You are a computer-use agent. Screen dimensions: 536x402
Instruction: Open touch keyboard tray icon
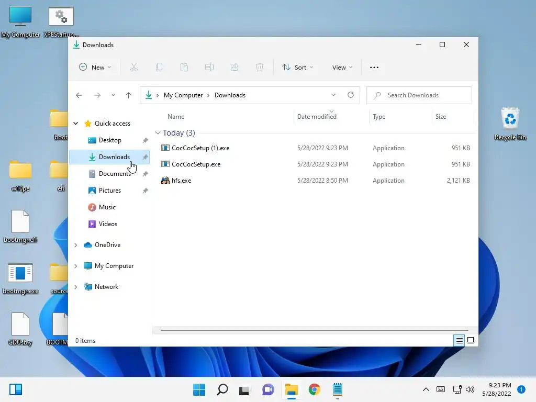(441, 389)
